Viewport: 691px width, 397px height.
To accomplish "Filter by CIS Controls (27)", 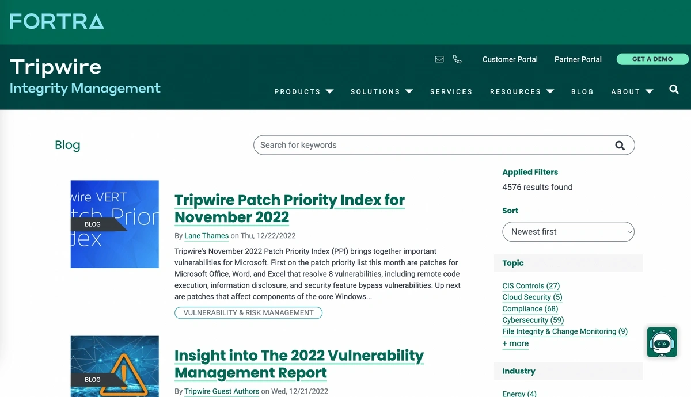I will pos(531,286).
